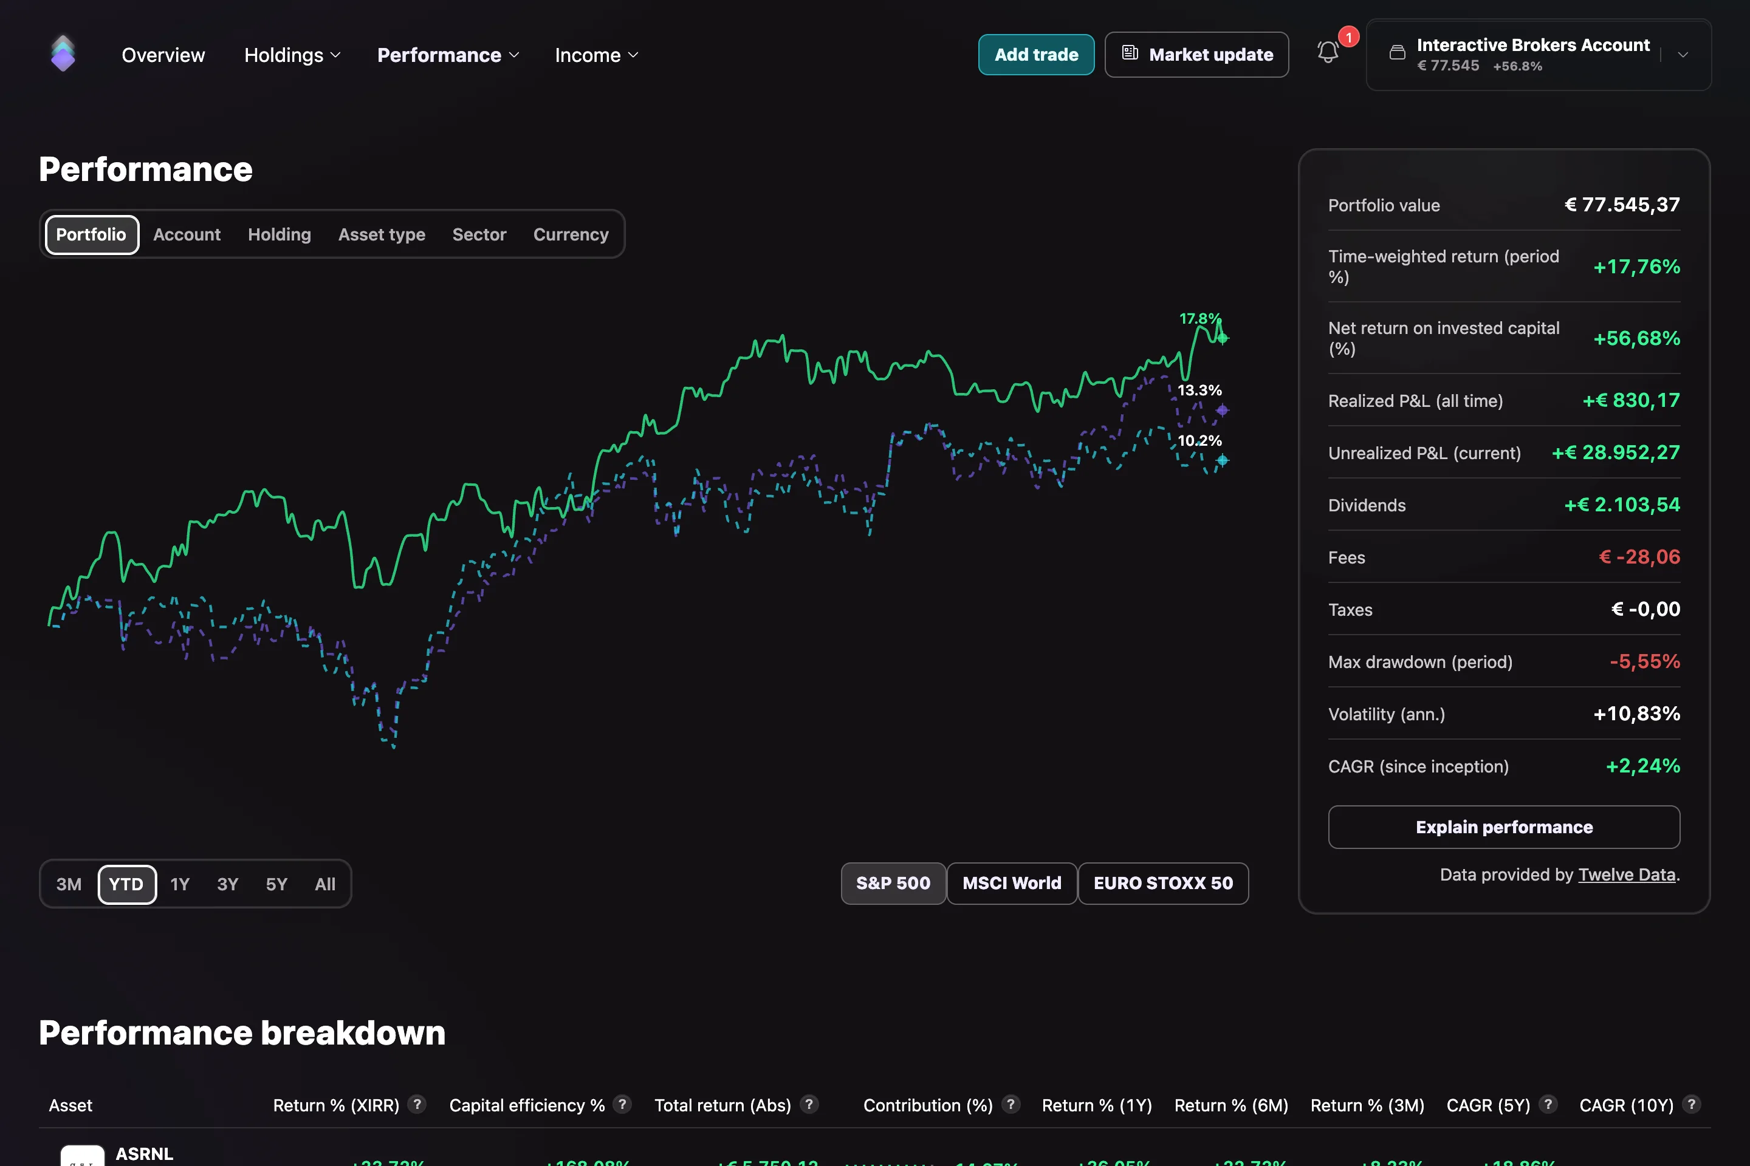
Task: Select the All time range
Action: pyautogui.click(x=325, y=884)
